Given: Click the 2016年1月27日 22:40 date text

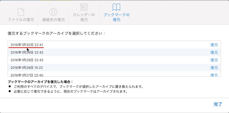Looking at the screenshot, I should click(27, 75).
